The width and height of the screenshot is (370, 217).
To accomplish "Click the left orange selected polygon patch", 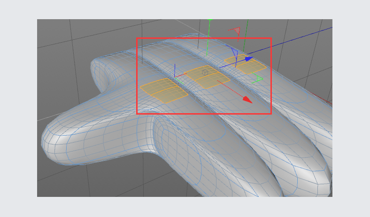I will (x=164, y=91).
